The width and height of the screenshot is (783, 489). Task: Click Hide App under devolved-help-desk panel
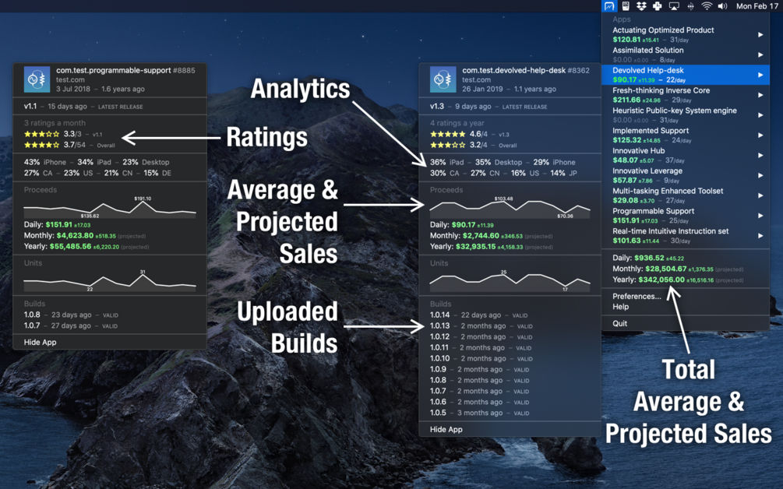tap(446, 430)
